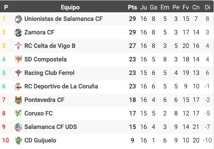Select the RC Celta de Vigo B crest
Screen dimensions: 214x149
[x=18, y=46]
